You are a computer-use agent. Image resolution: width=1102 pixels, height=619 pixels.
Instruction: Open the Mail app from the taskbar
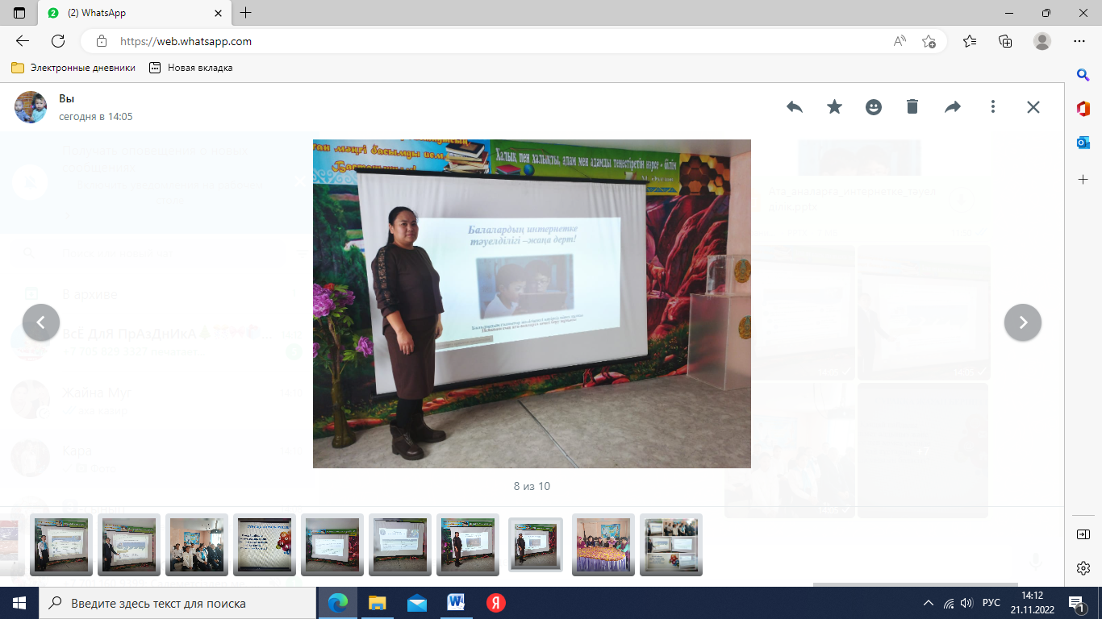tap(416, 603)
